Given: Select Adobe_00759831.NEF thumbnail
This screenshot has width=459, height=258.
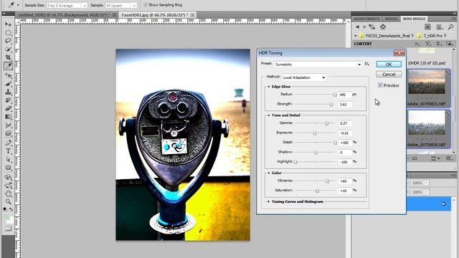Looking at the screenshot, I should click(x=427, y=82).
